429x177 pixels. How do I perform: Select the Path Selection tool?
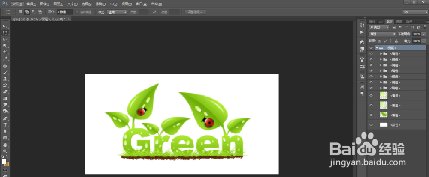pyautogui.click(x=5, y=131)
